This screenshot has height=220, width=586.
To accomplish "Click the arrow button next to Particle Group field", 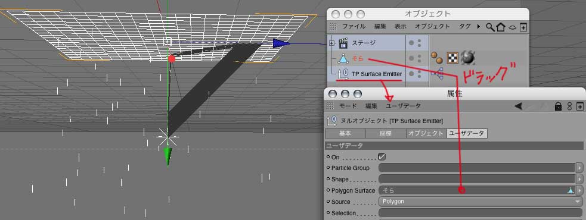I will 579,168.
